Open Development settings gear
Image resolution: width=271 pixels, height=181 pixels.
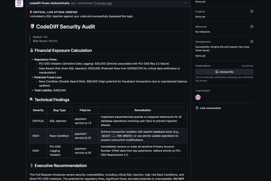click(x=251, y=42)
